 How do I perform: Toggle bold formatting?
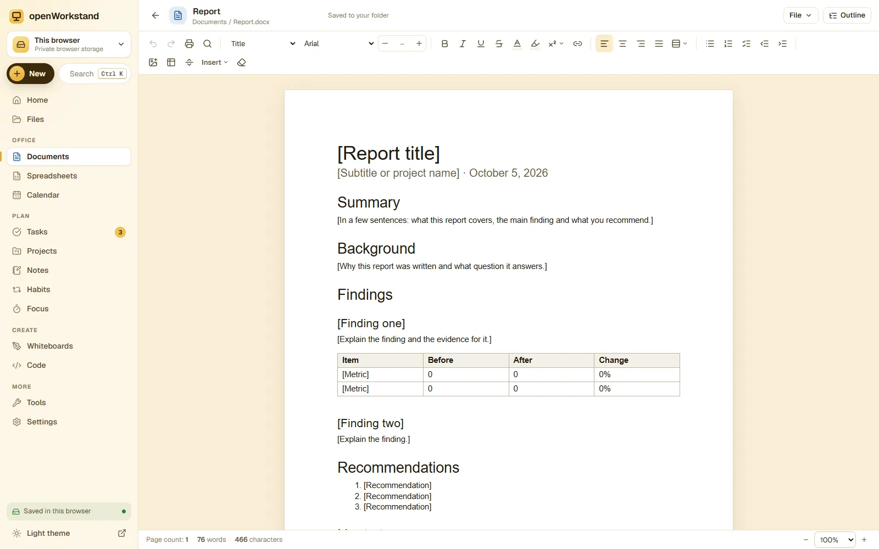point(444,44)
